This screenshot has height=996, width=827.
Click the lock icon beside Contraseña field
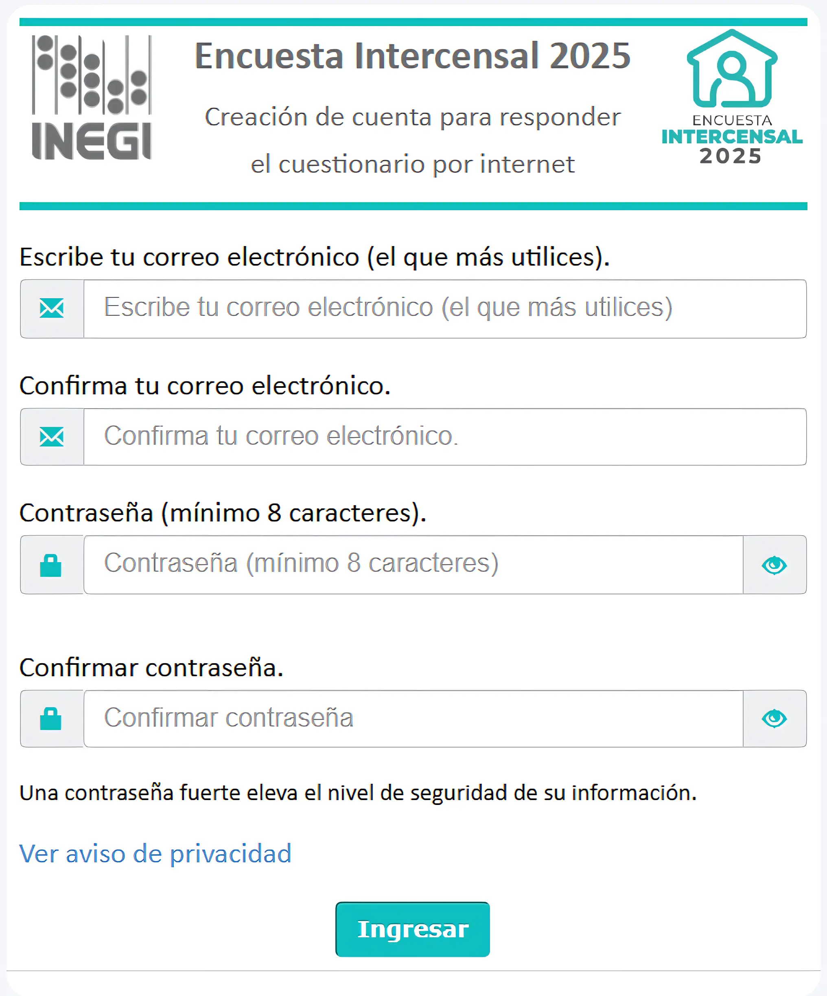pyautogui.click(x=52, y=565)
